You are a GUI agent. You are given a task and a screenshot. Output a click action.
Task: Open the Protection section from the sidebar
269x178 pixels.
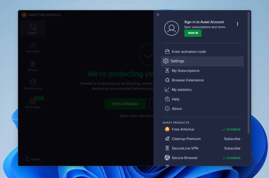click(x=33, y=45)
